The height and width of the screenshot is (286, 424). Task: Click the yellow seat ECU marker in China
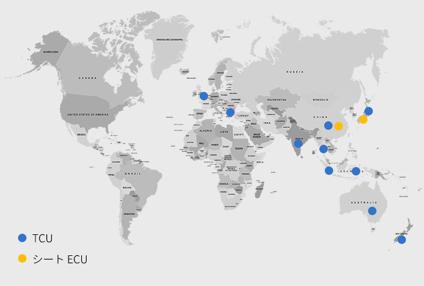(x=339, y=126)
